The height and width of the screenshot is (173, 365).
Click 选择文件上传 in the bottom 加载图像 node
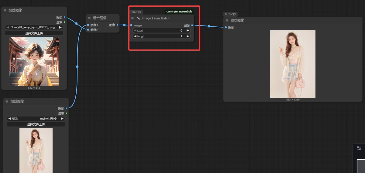[36, 124]
